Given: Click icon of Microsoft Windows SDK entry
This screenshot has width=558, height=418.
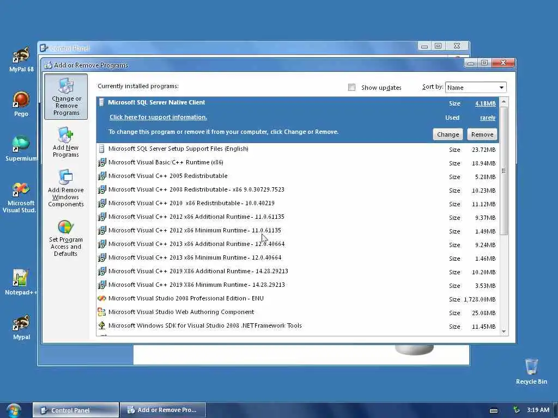Looking at the screenshot, I should (102, 325).
